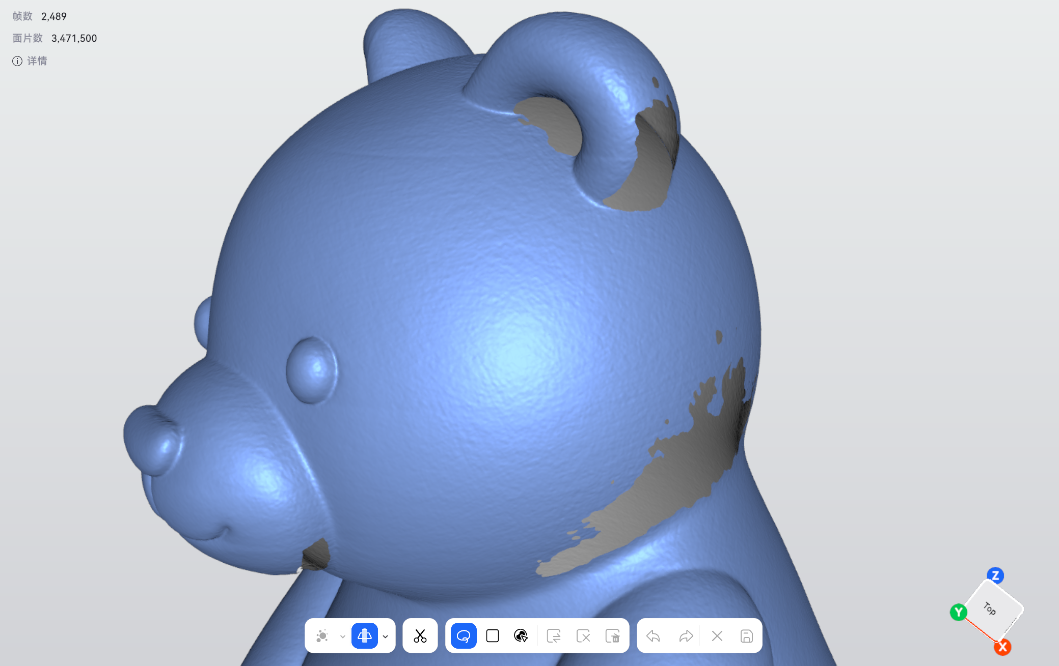This screenshot has height=666, width=1059.
Task: Pick the connected-region select tool
Action: (521, 636)
